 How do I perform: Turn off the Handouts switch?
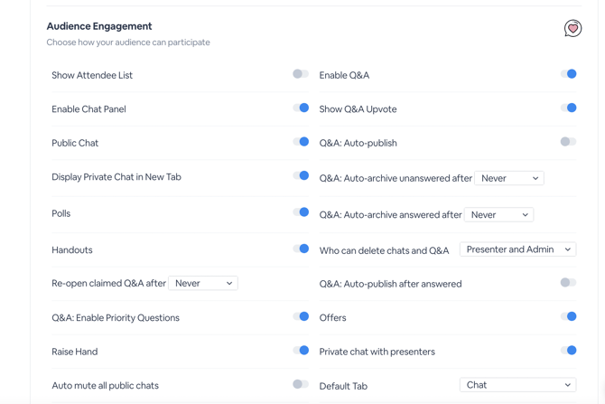coord(301,249)
